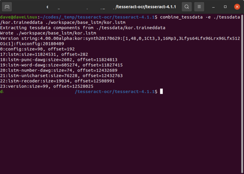This screenshot has width=244, height=174.
Task: Click '/kor.traineddata ./workspace/base_lstm/kor.lstm' command line
Action: pos(63,23)
